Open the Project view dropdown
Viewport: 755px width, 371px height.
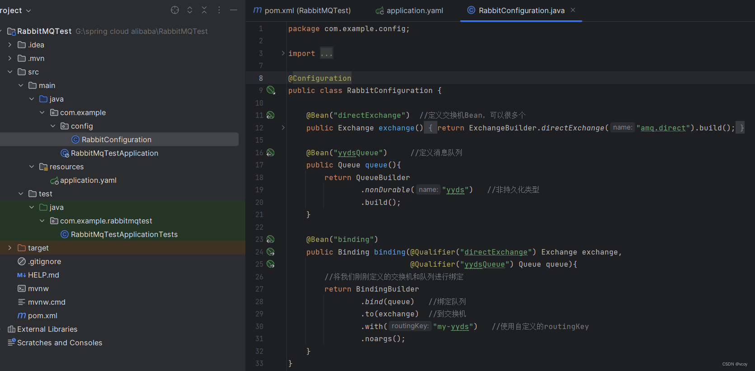click(15, 10)
